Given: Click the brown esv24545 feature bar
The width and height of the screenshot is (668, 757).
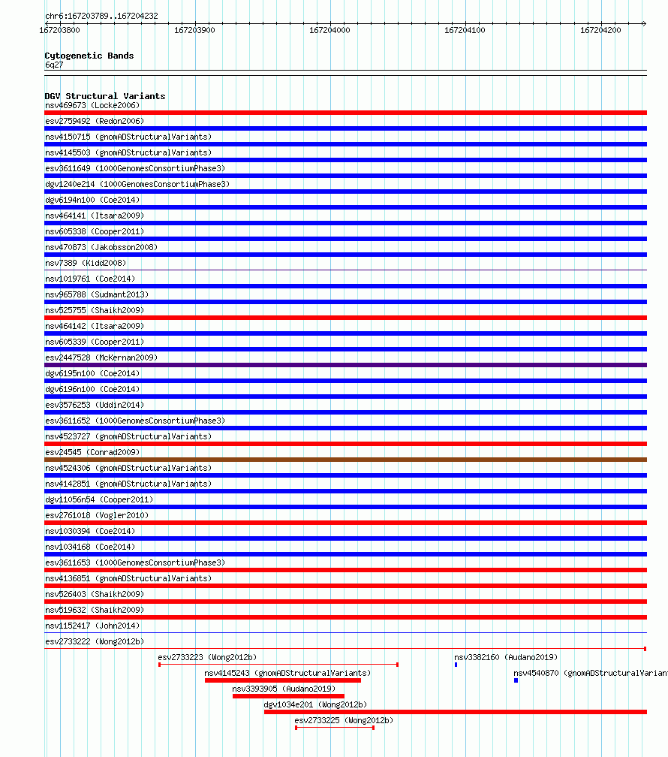Looking at the screenshot, I should (345, 460).
